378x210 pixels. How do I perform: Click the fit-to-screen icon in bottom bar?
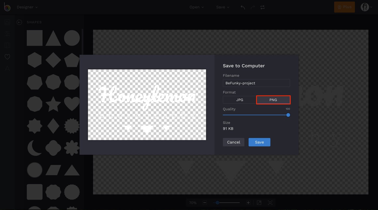pyautogui.click(x=270, y=202)
